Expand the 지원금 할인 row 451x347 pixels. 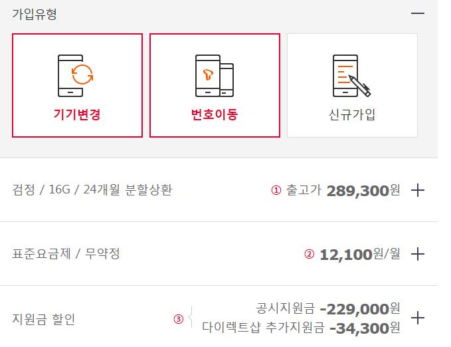[x=418, y=318]
